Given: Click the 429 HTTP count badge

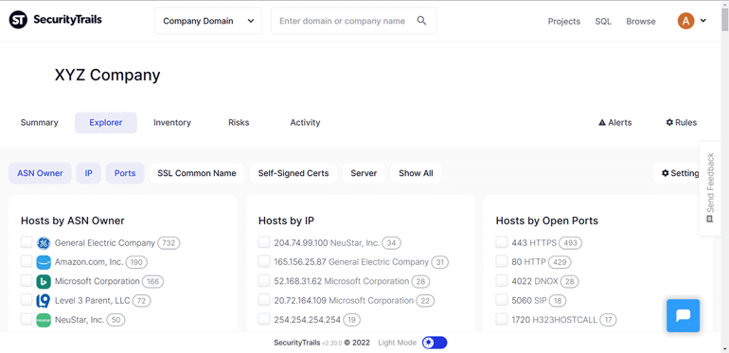Looking at the screenshot, I should pos(560,262).
